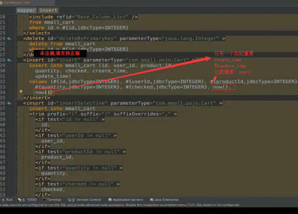
Task: Click 'create_time,' on line 30
Action: coord(110,71)
